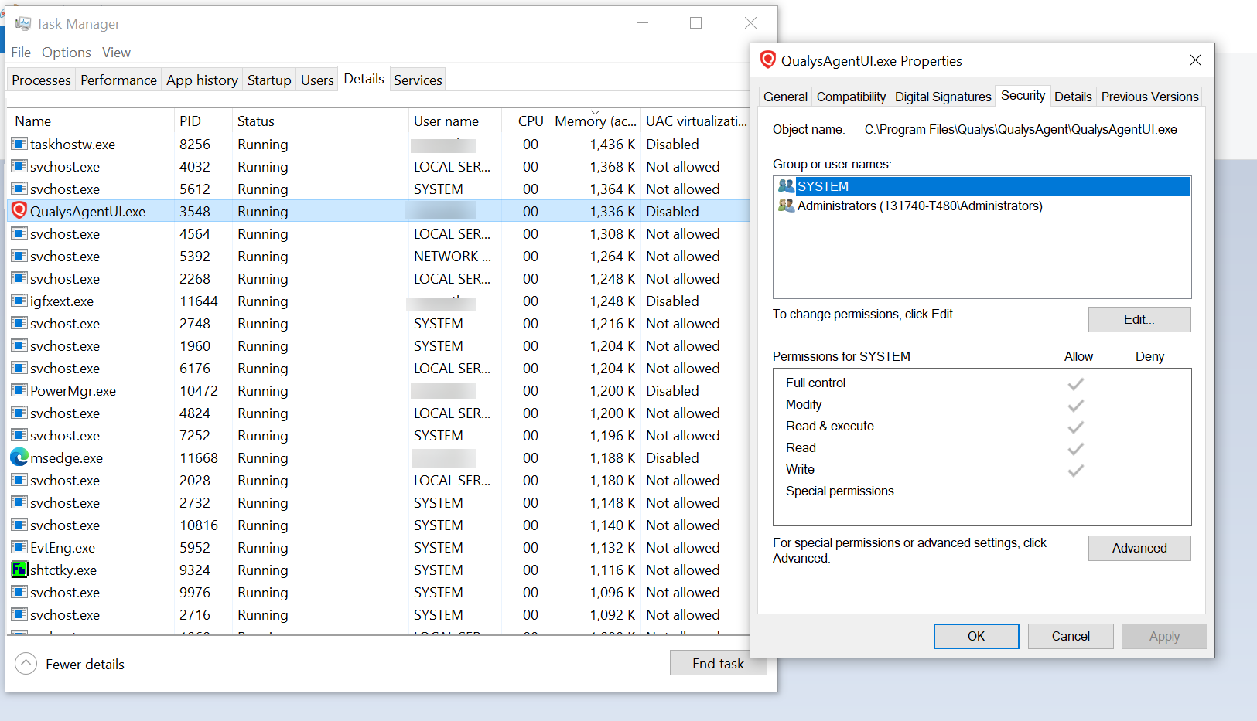Click the Modify Allow checkmark
1257x721 pixels.
point(1075,405)
